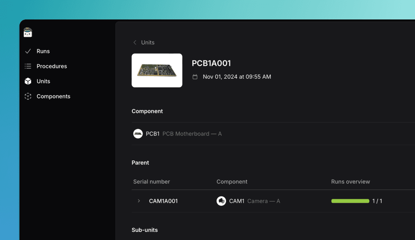Viewport: 415px width, 240px height.
Task: Expand the CAM1A001 parent row chevron
Action: pos(139,201)
